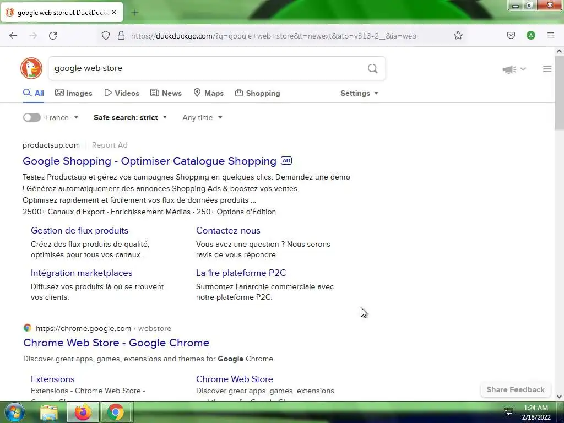Click the scrollbar down arrow

pyautogui.click(x=559, y=397)
